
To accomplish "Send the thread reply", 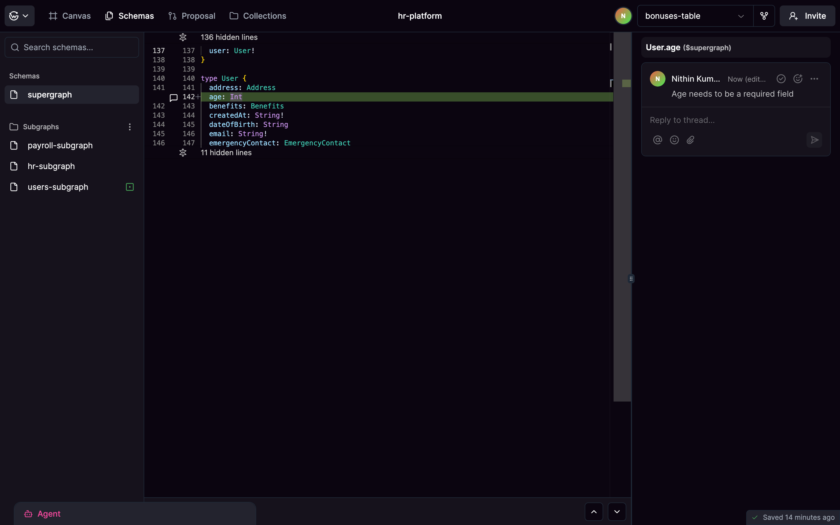I will tap(814, 140).
